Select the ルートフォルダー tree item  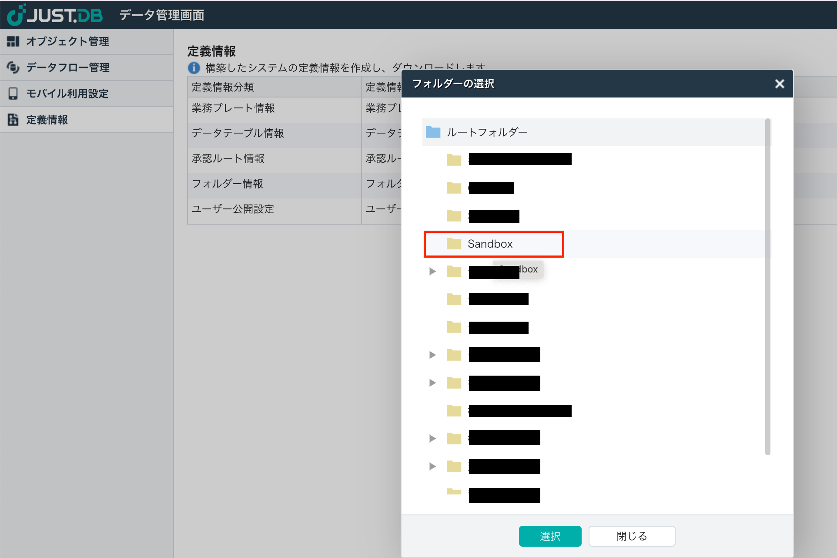487,132
